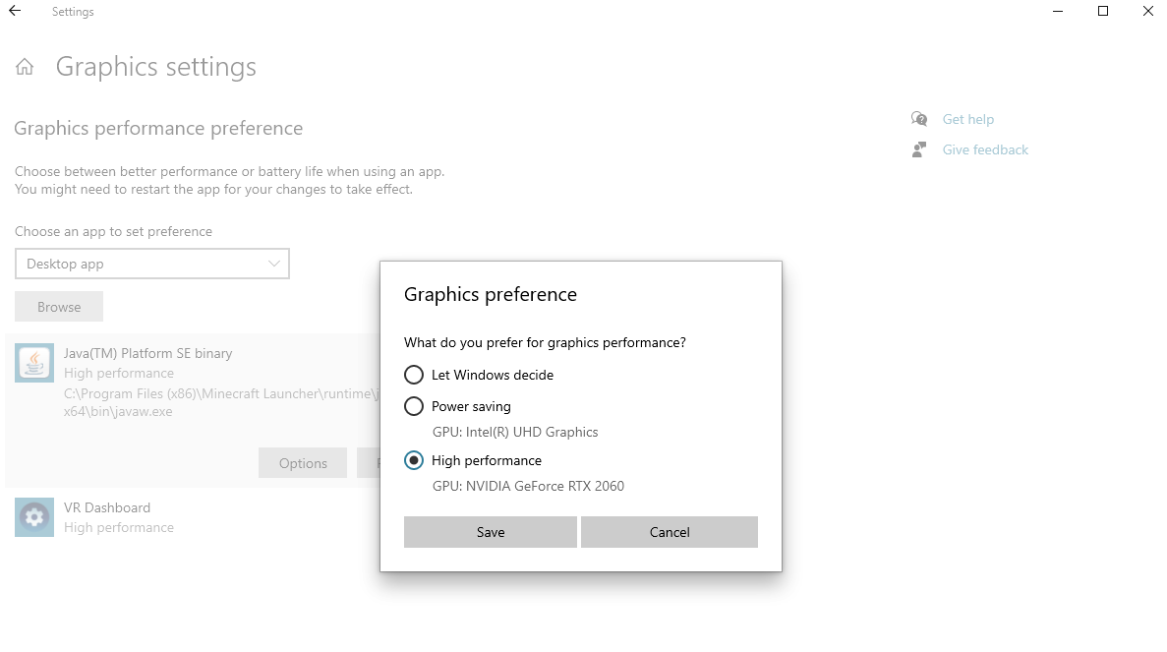This screenshot has width=1167, height=652.
Task: Click the VR Dashboard gear icon
Action: tap(34, 517)
